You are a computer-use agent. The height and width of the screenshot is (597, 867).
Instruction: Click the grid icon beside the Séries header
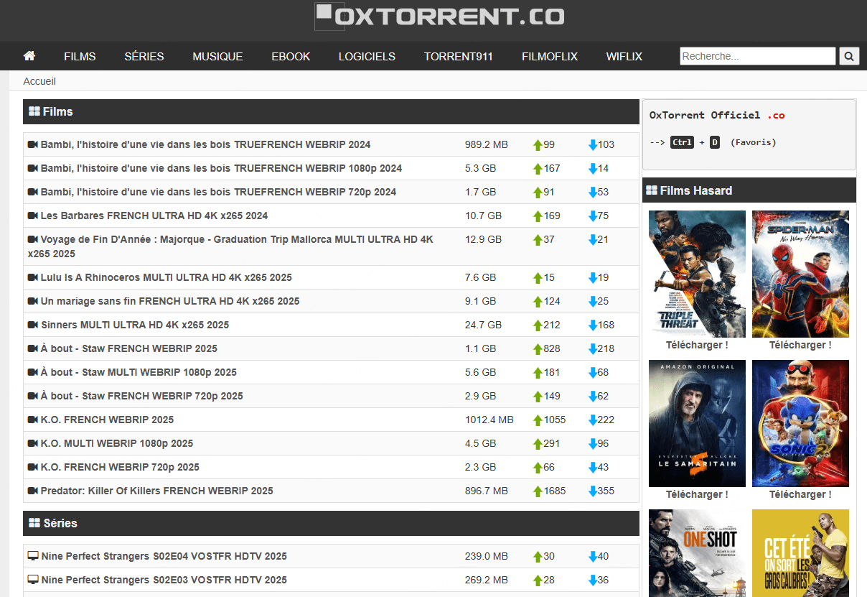point(34,524)
